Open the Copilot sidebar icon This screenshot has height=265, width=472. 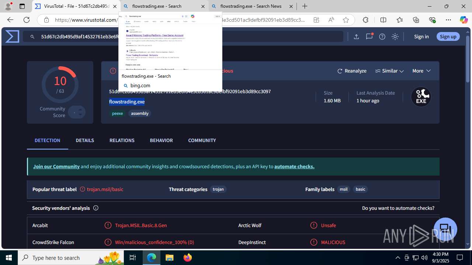(x=464, y=20)
